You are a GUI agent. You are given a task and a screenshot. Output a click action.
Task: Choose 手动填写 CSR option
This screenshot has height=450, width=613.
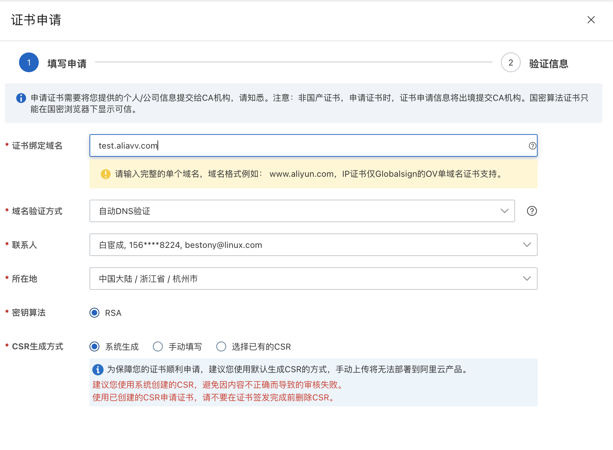158,346
